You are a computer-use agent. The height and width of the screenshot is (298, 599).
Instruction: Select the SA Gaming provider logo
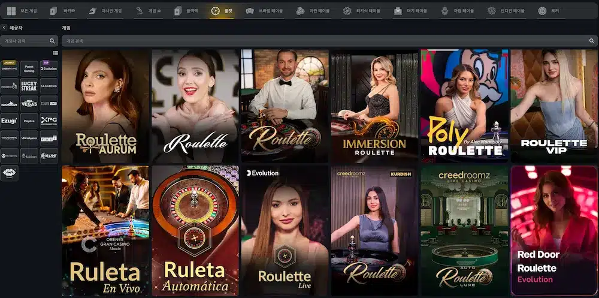(49, 86)
